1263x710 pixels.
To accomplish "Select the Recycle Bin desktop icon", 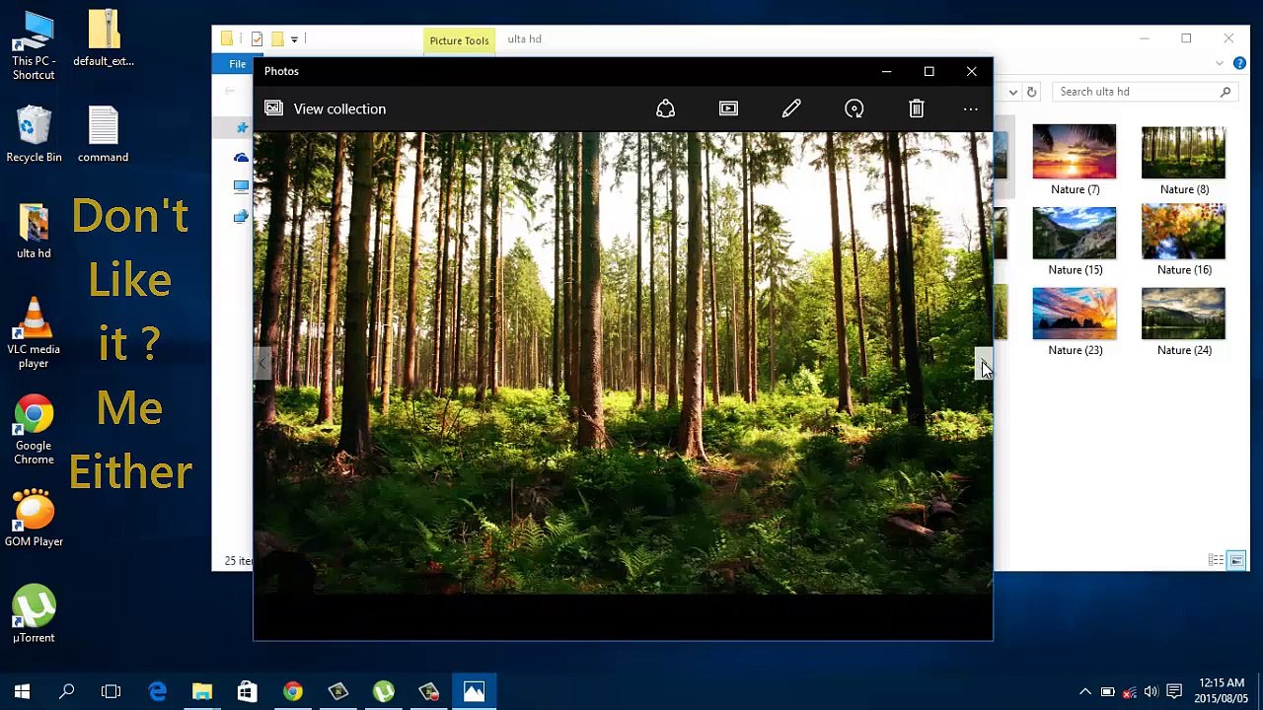I will [34, 135].
